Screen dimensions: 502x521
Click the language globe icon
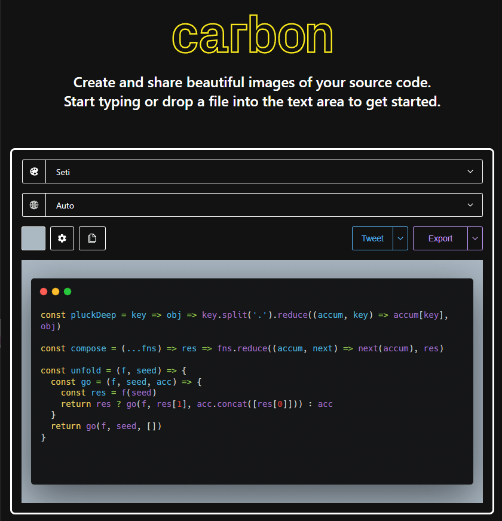tap(34, 205)
